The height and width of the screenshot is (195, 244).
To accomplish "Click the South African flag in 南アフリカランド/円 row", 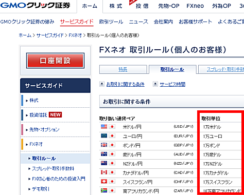I will coord(104,190).
